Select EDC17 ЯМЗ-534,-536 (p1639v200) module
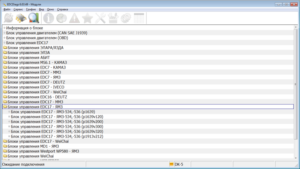 [x=148, y=122]
